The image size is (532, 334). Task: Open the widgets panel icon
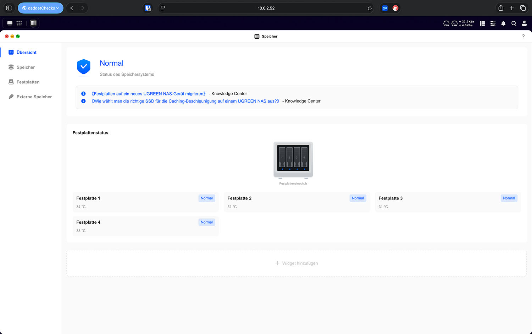(482, 23)
